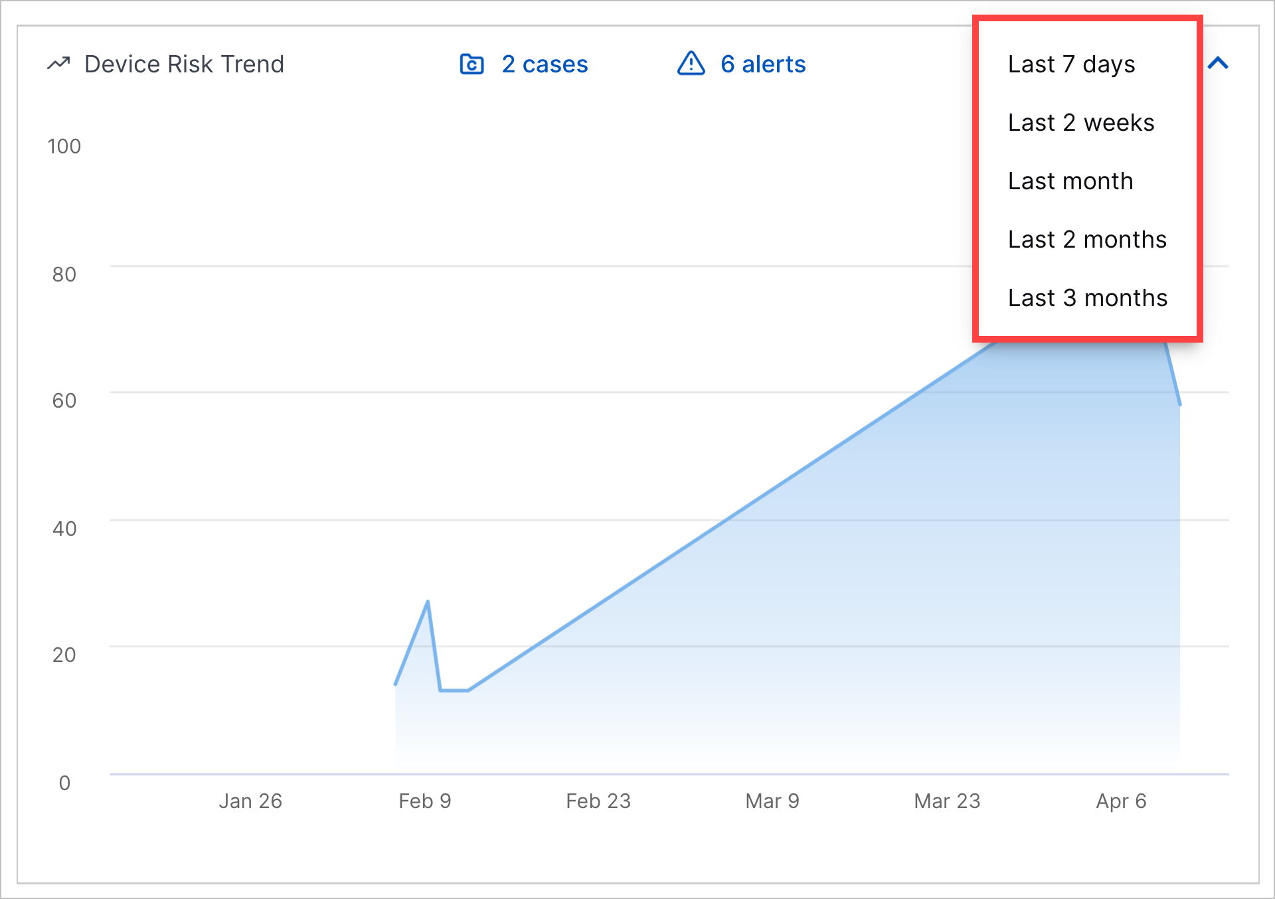Viewport: 1275px width, 899px height.
Task: Click the exclamation mark inside the alert triangle
Action: pos(691,66)
